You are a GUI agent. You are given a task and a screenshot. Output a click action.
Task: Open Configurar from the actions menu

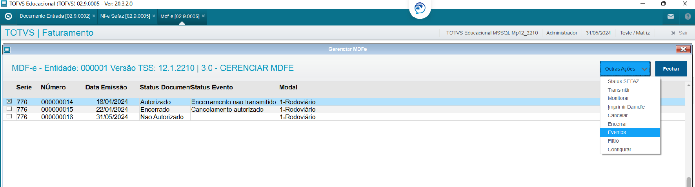630,149
